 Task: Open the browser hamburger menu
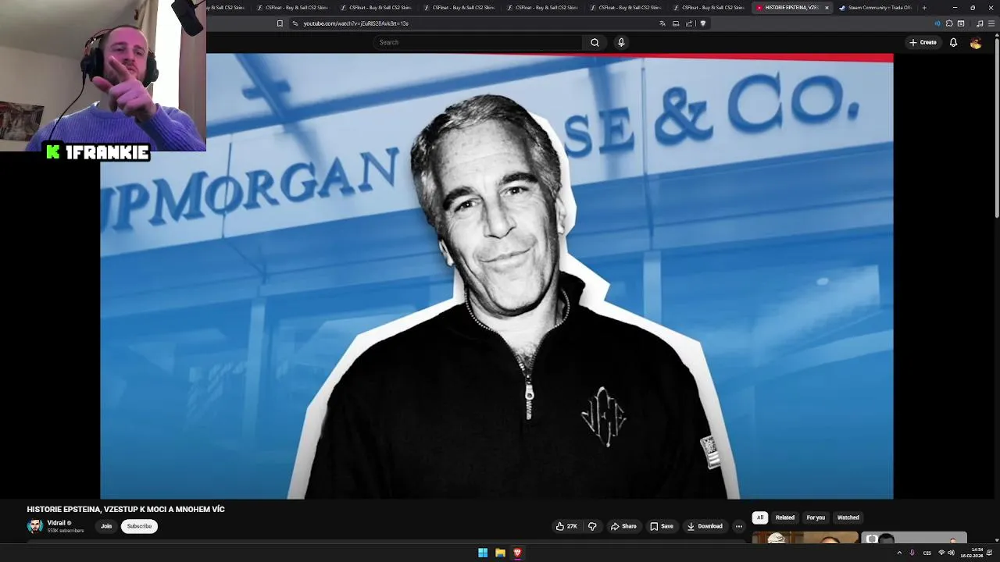coord(991,23)
